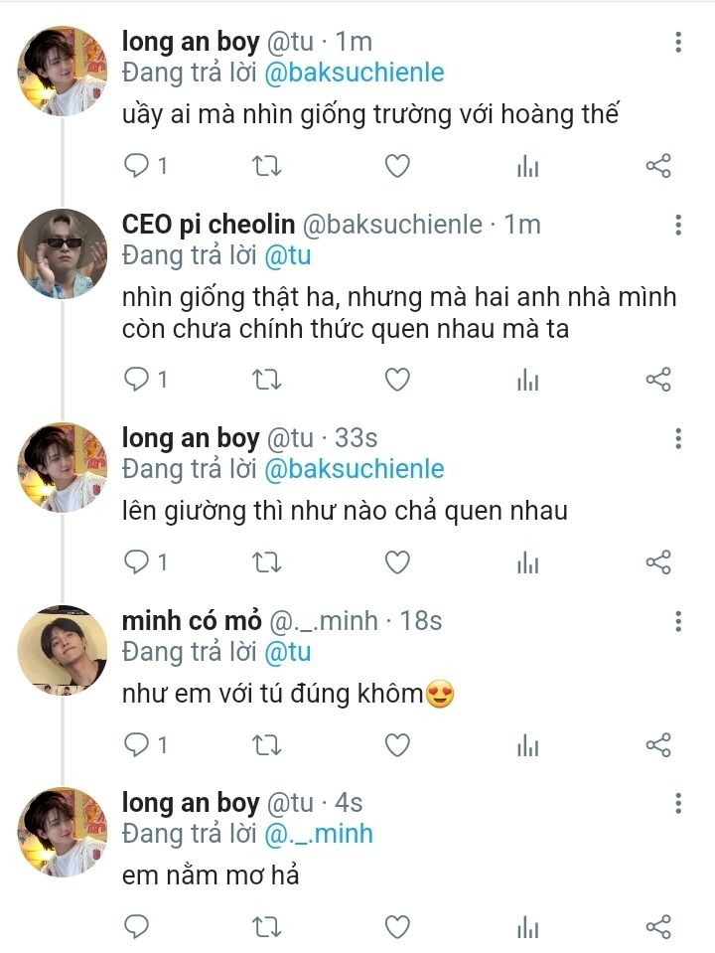Open the "minh có mỏ" display name
715x953 pixels.
pyautogui.click(x=192, y=622)
